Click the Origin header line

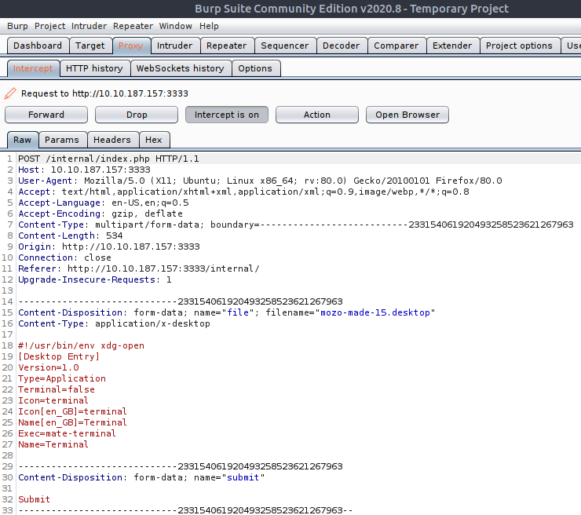click(x=109, y=247)
